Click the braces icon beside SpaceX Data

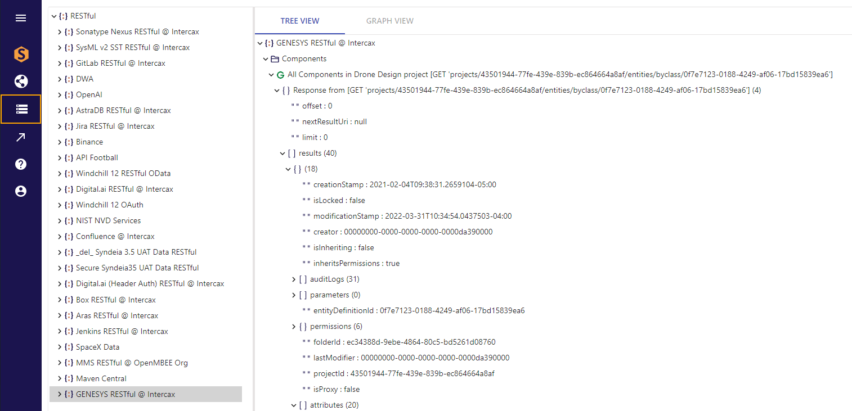69,347
